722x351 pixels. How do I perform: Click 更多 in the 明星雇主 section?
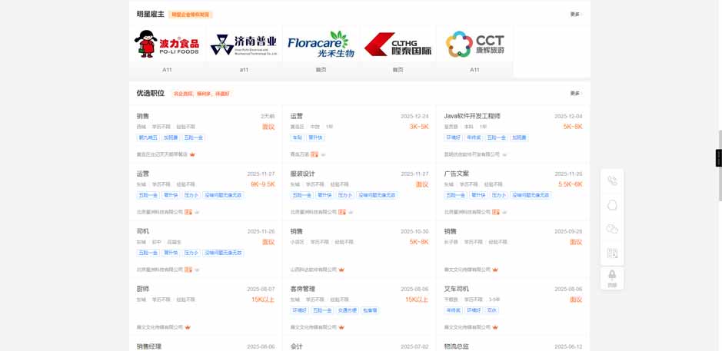tap(576, 15)
